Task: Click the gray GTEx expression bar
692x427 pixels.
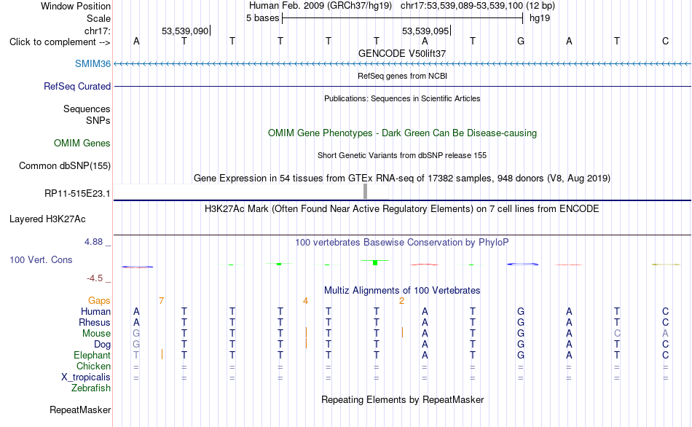Action: (x=366, y=192)
